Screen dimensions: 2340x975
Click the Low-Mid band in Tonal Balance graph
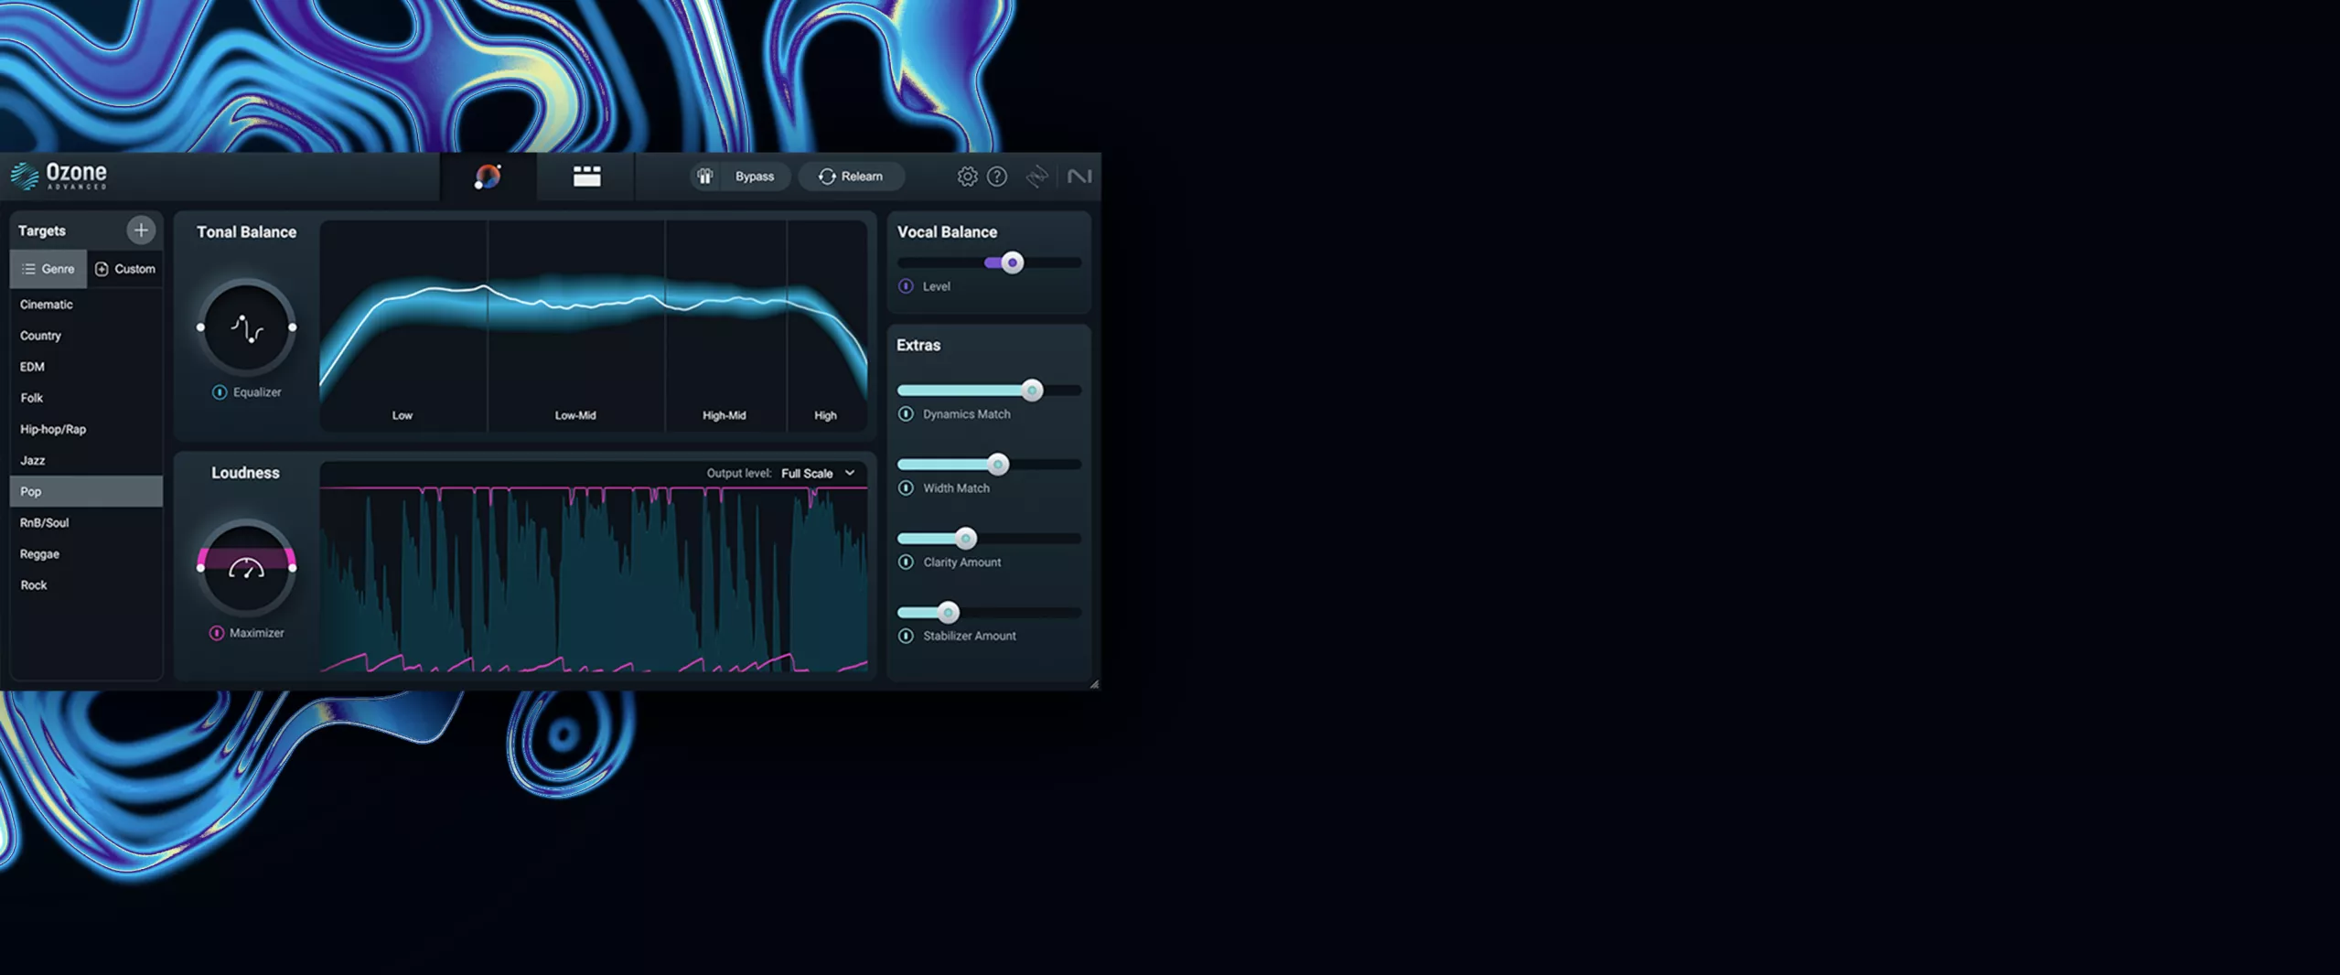coord(576,326)
